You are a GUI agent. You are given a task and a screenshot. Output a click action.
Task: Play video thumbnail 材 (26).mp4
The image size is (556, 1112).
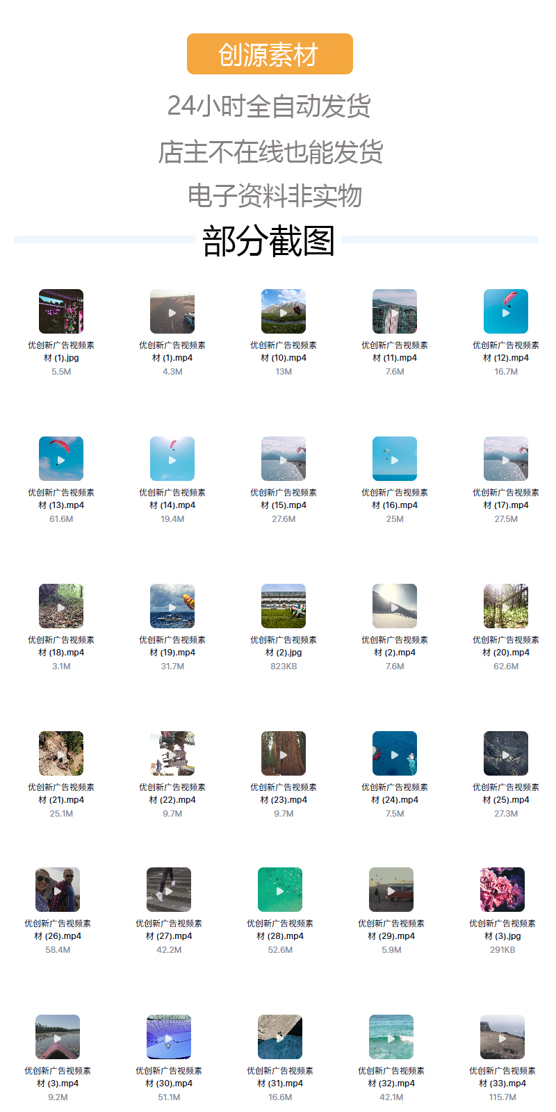coord(58,890)
